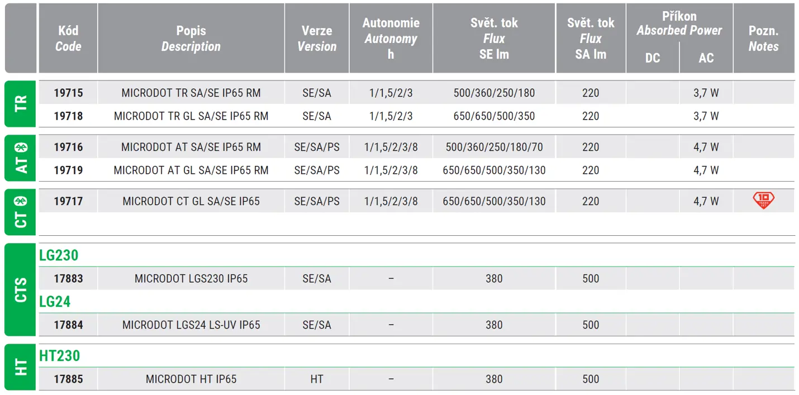
Task: Click the flux value 500/360/250/180/70
Action: 494,147
